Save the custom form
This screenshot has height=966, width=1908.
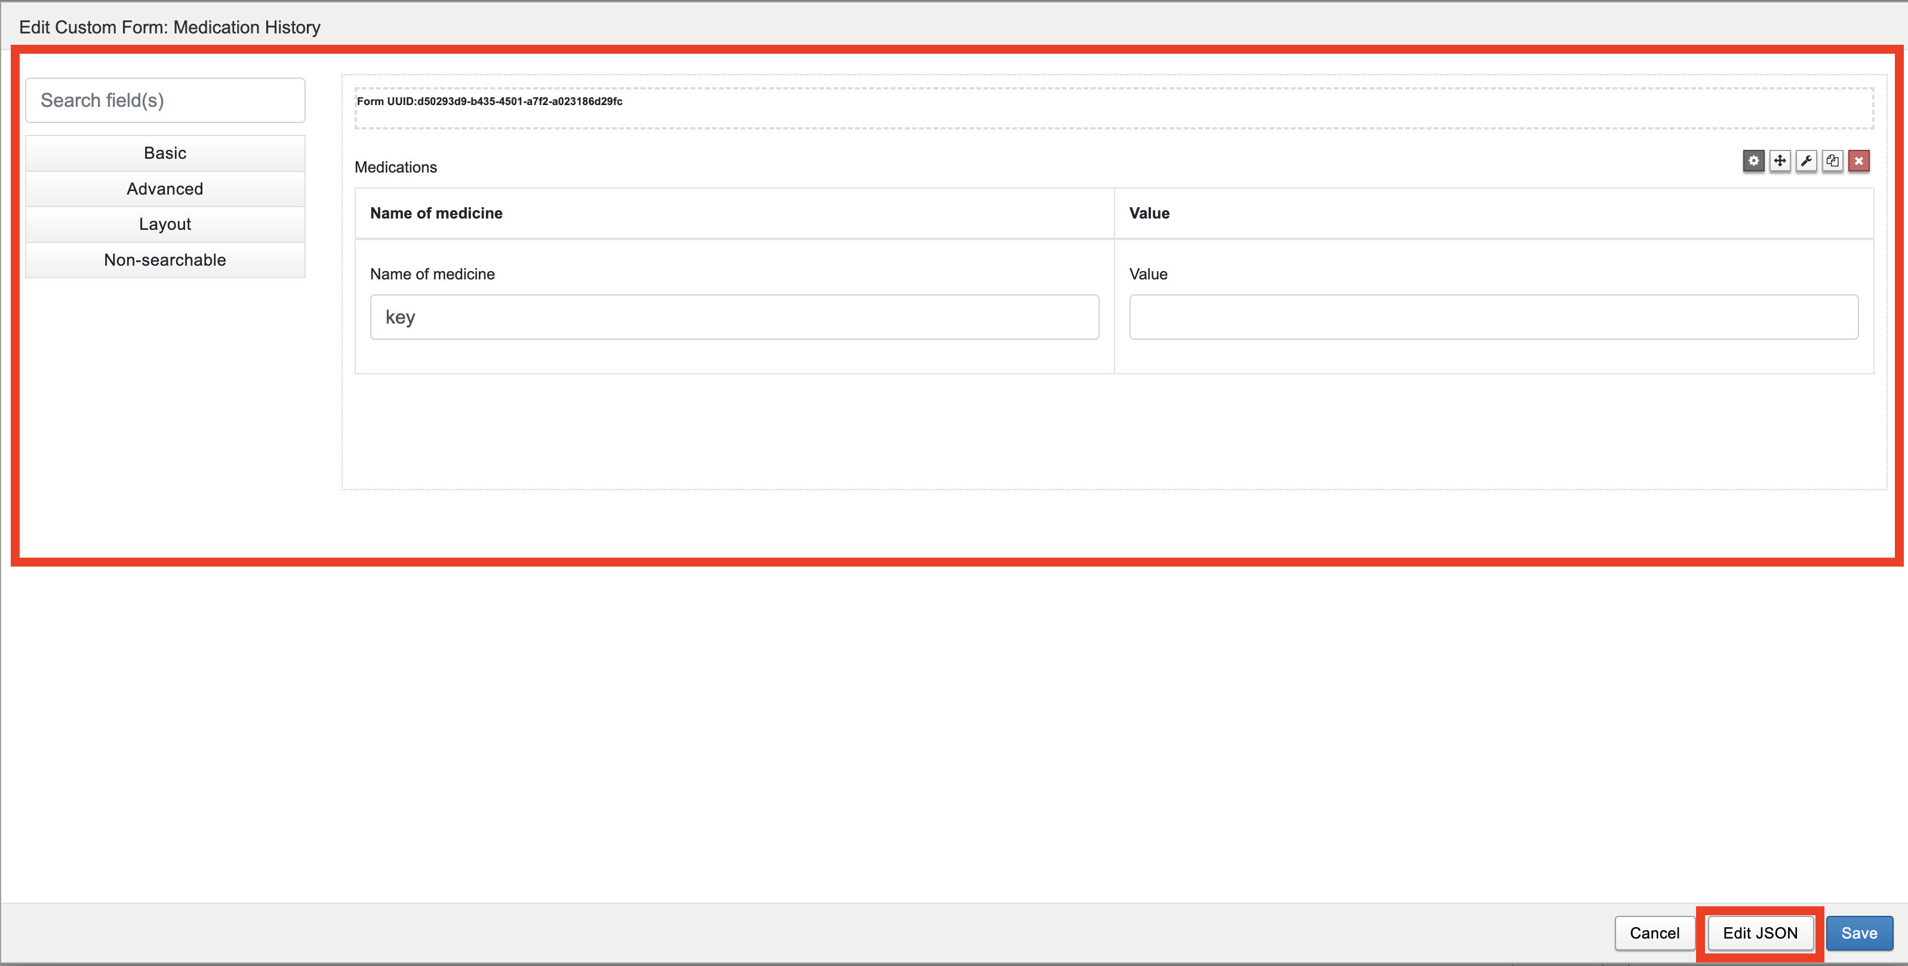1858,933
